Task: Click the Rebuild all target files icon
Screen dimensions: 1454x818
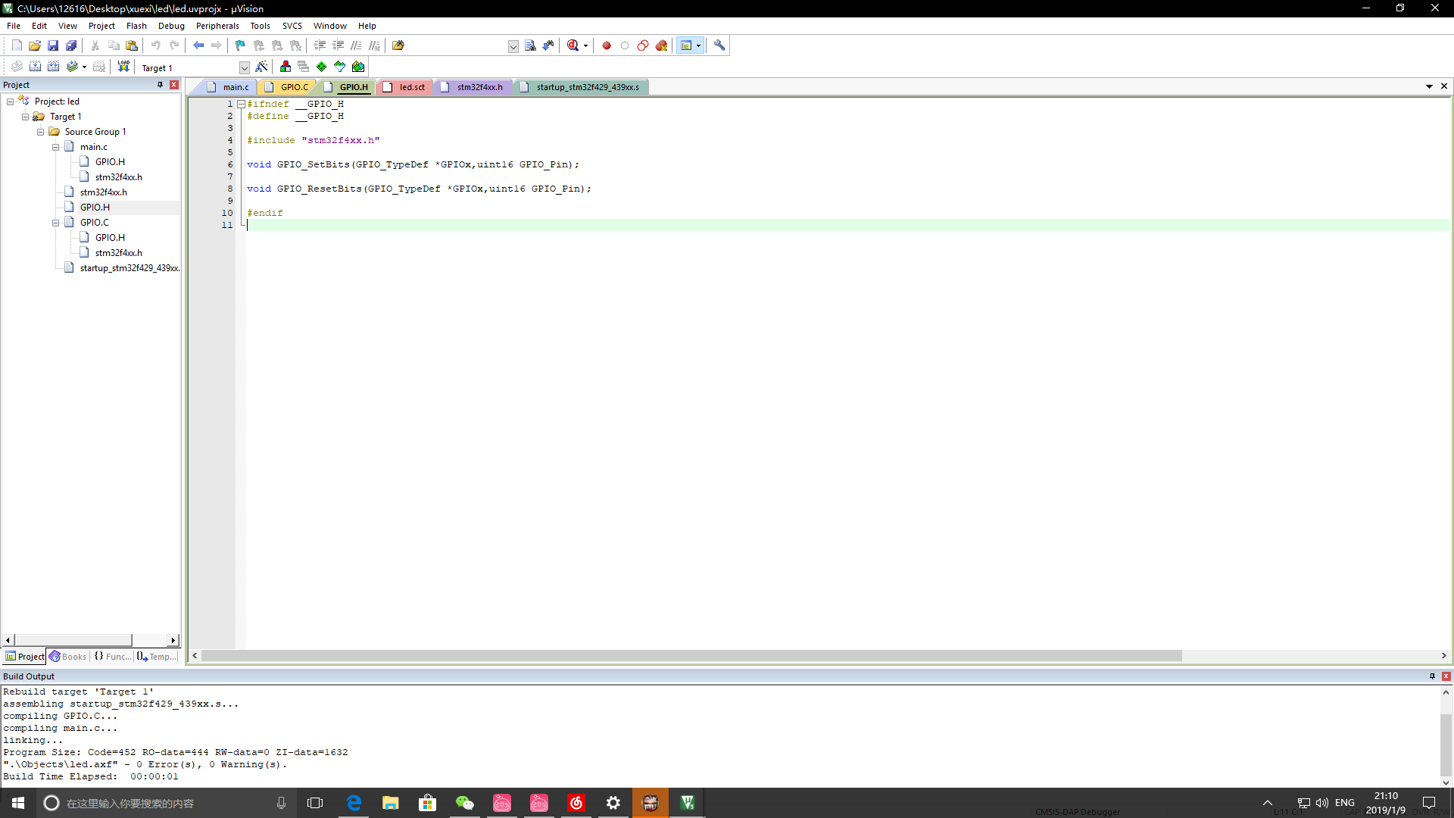Action: click(53, 67)
